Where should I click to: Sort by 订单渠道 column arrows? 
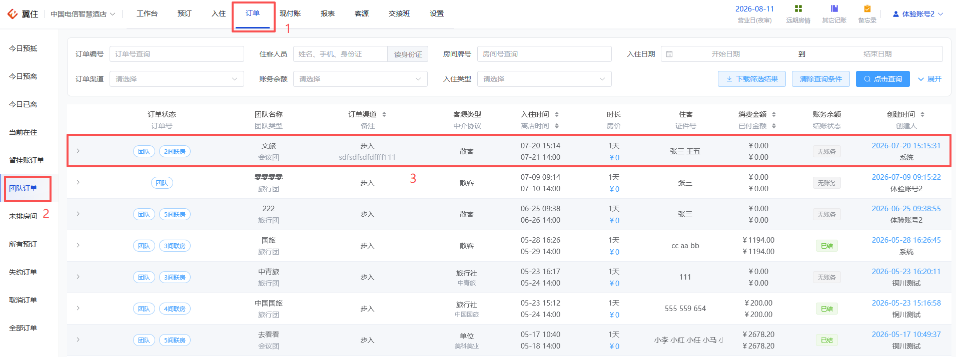384,114
